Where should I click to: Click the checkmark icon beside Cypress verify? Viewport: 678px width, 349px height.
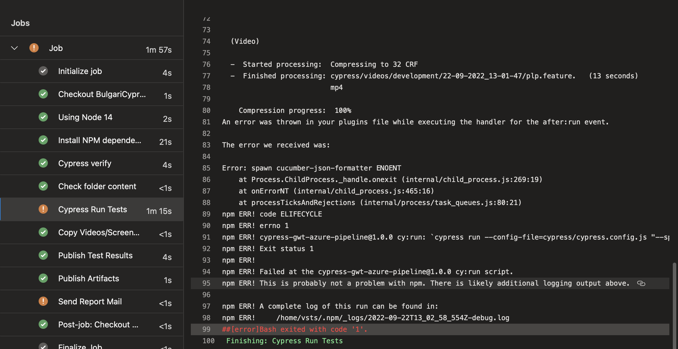[43, 163]
